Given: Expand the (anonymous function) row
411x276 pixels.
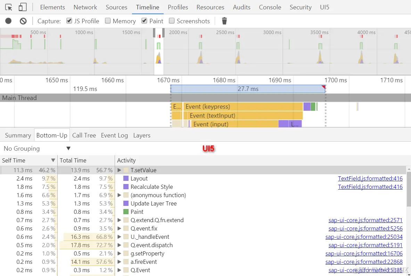Looking at the screenshot, I should click(x=119, y=195).
